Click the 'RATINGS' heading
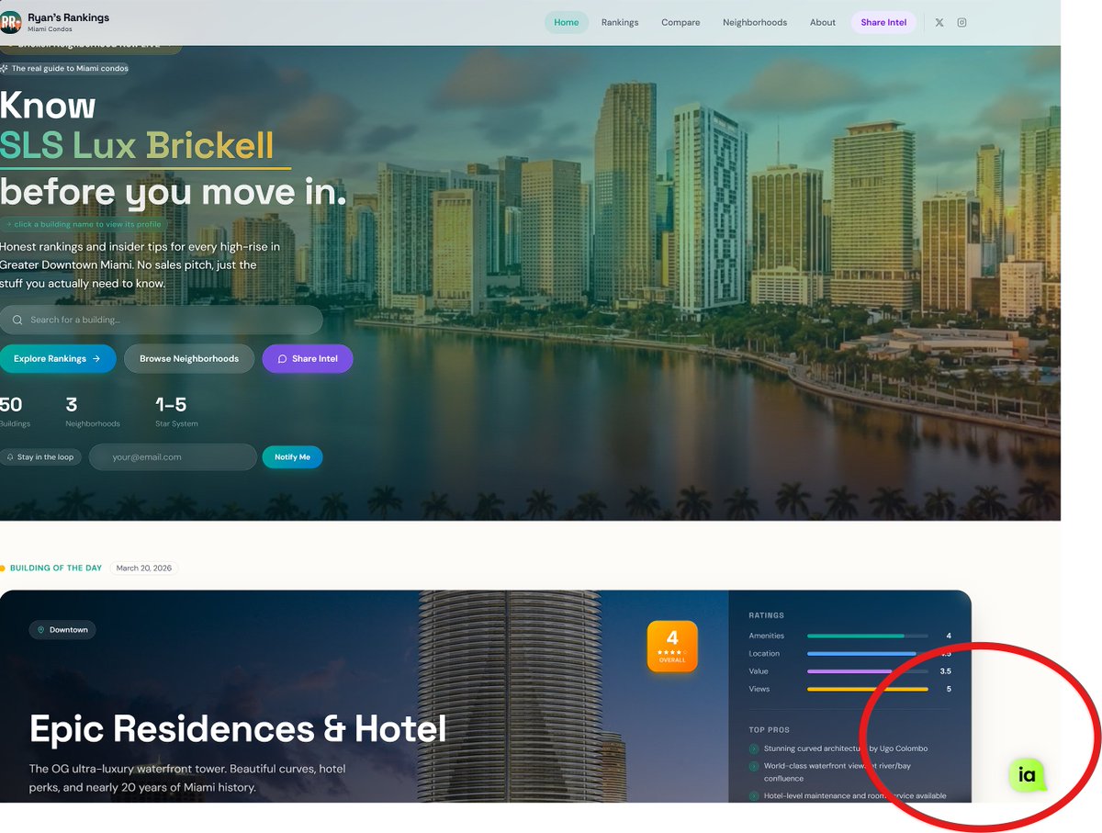 [x=767, y=615]
